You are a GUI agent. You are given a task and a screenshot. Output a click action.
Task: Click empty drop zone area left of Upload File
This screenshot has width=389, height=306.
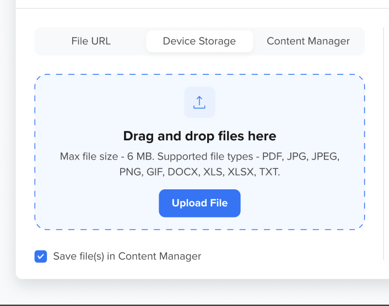point(94,204)
